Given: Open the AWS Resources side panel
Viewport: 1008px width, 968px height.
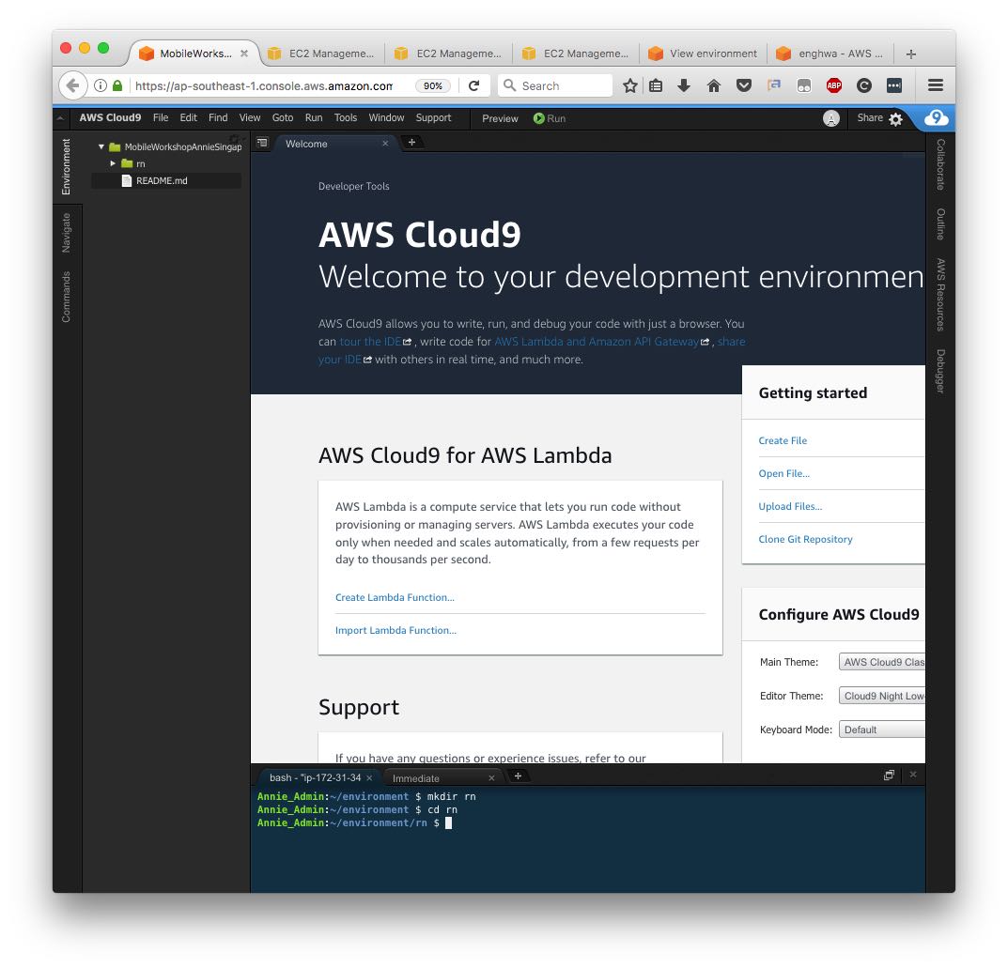Looking at the screenshot, I should pyautogui.click(x=939, y=295).
